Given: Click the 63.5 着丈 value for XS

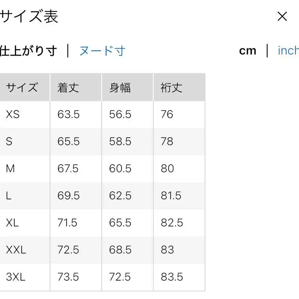Looking at the screenshot, I should [68, 114].
